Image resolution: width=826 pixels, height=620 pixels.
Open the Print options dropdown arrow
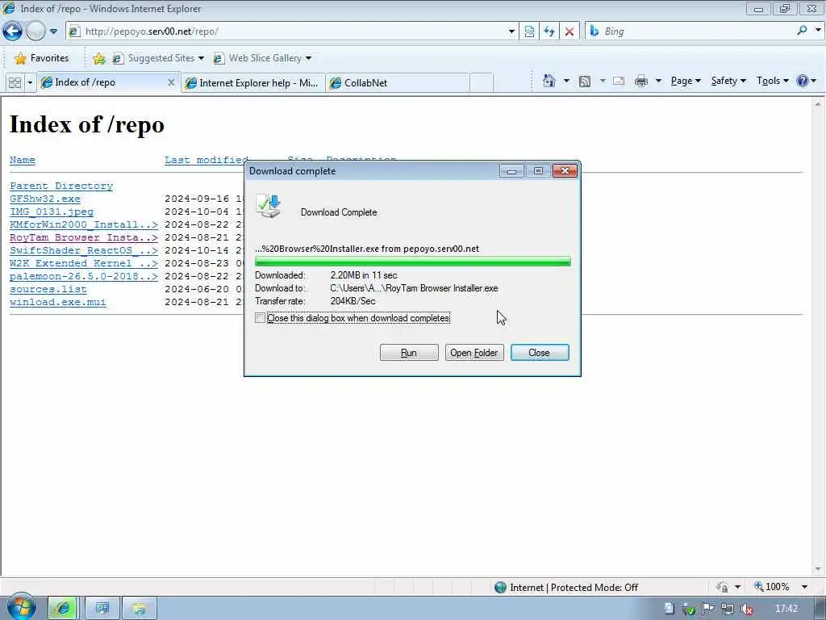[658, 82]
